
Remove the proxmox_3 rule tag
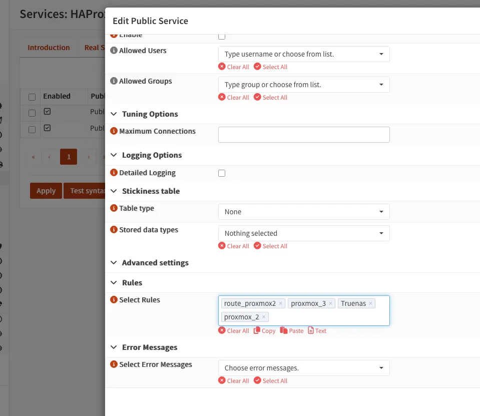pyautogui.click(x=331, y=303)
